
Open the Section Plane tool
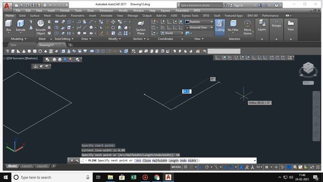tap(141, 27)
